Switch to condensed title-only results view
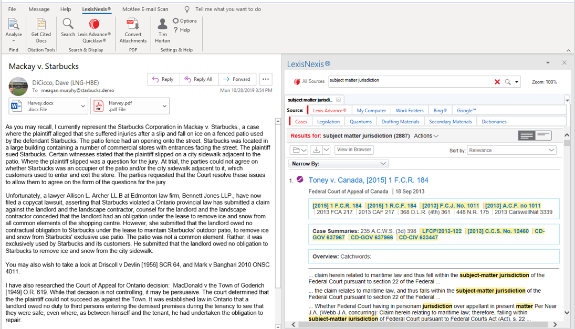 (543, 135)
